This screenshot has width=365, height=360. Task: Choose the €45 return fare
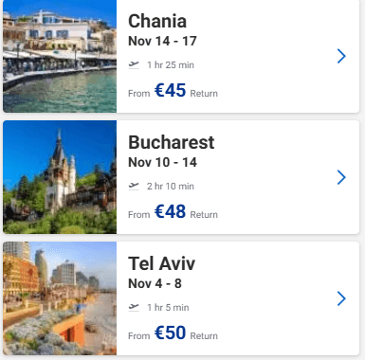coord(170,90)
